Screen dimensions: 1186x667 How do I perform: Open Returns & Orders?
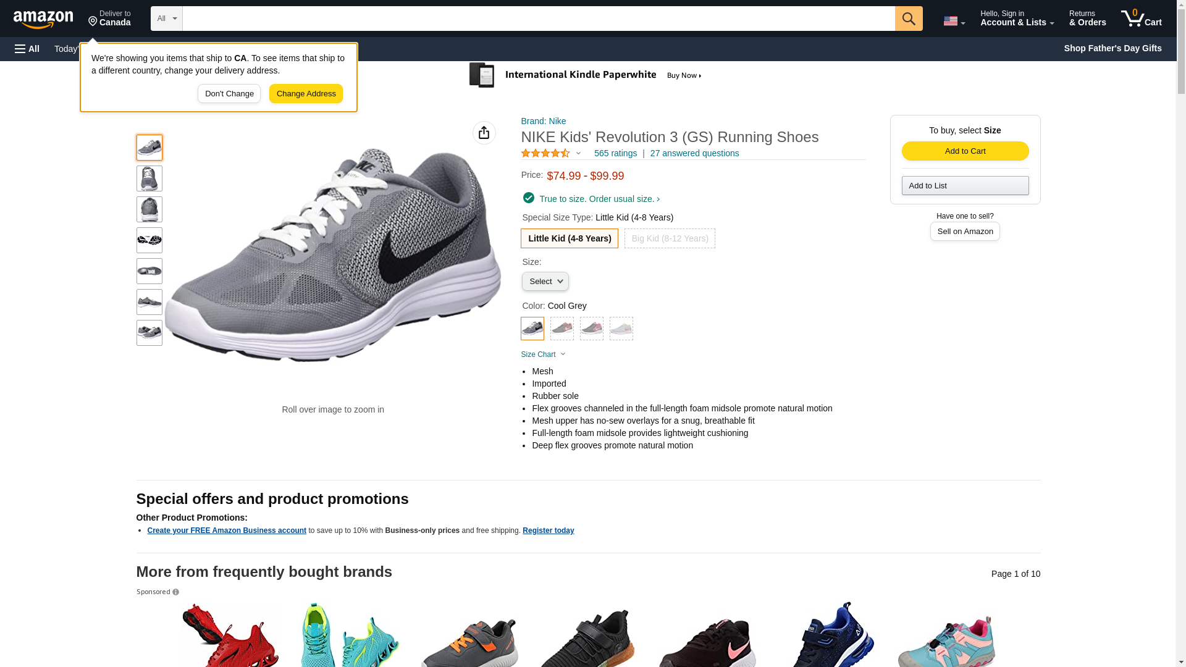click(x=1087, y=19)
